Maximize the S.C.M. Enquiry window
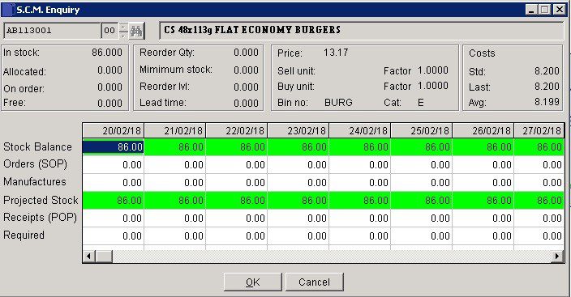571x297 pixels. pos(544,10)
